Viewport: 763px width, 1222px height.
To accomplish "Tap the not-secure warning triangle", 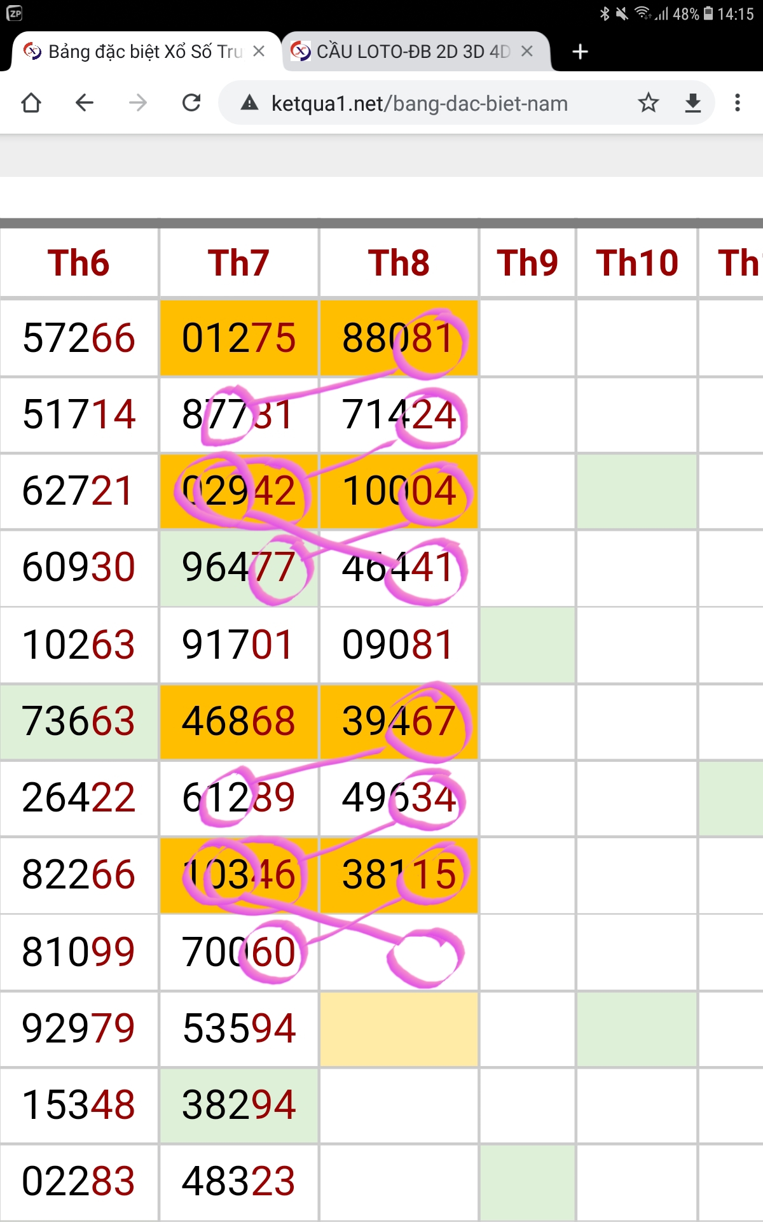I will [250, 102].
